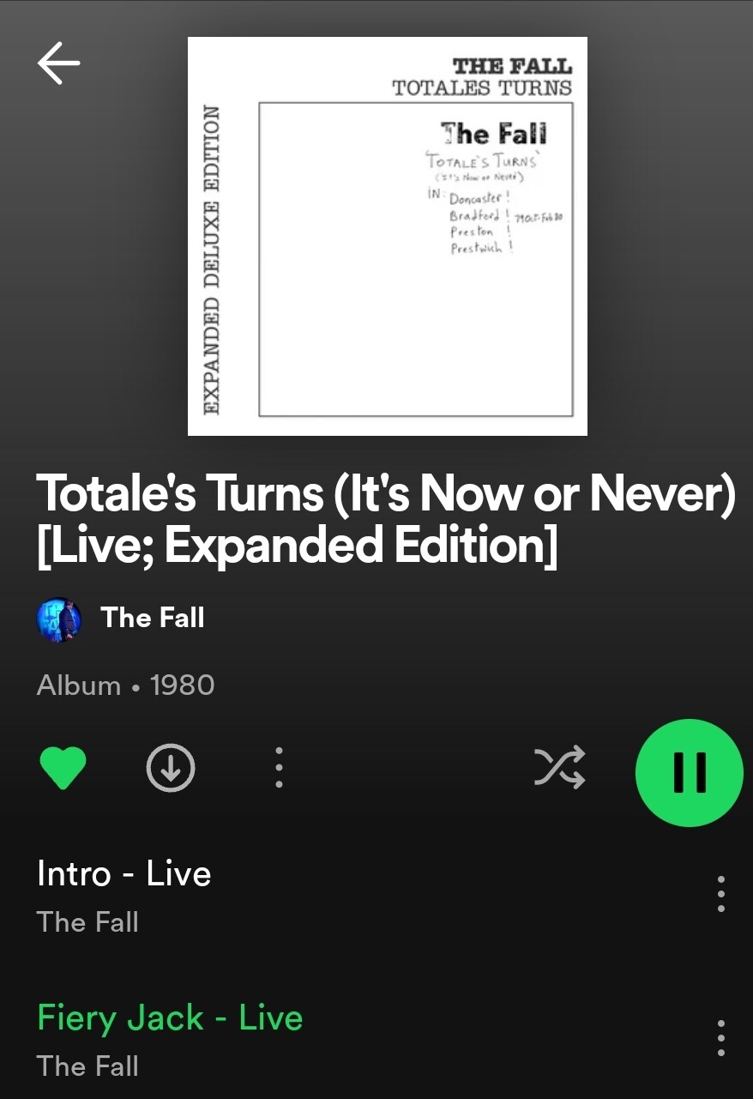Tap the round artist avatar picture
The image size is (753, 1099).
tap(59, 619)
